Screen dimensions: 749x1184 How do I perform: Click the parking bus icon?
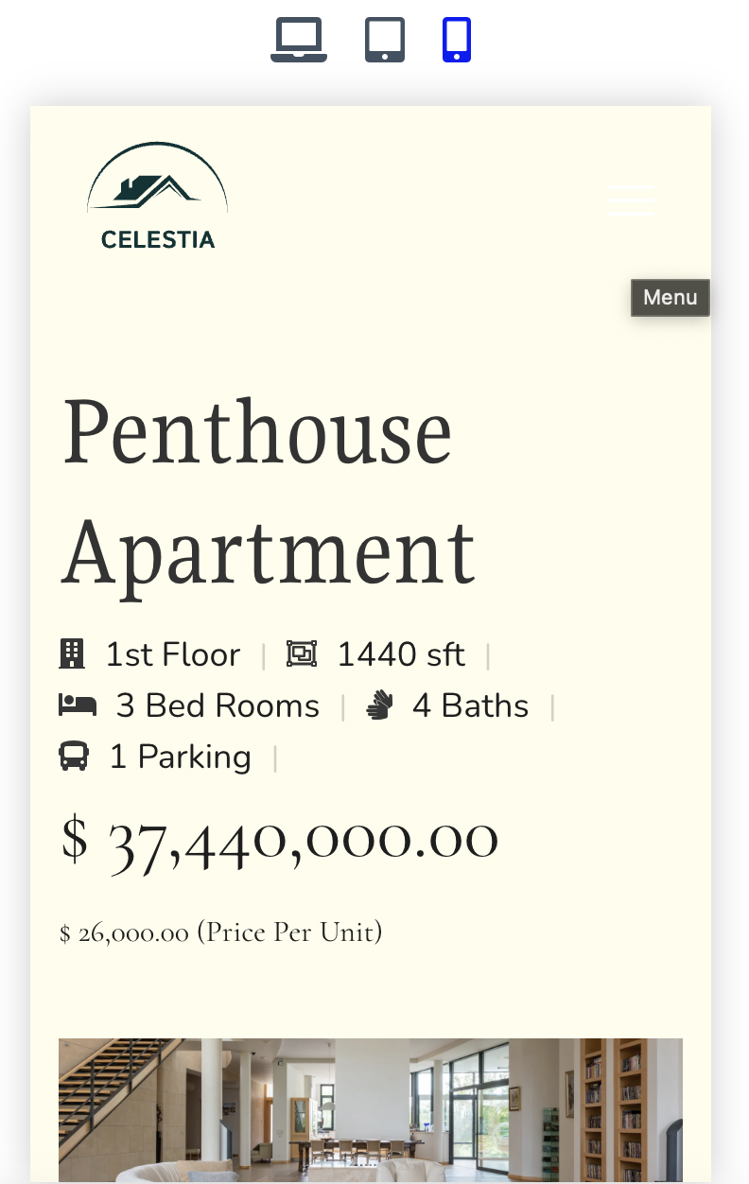74,757
